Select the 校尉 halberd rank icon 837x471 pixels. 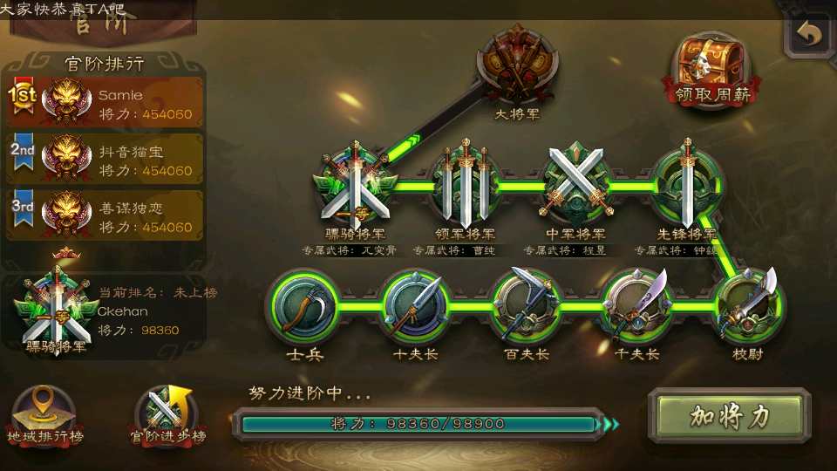pyautogui.click(x=748, y=306)
